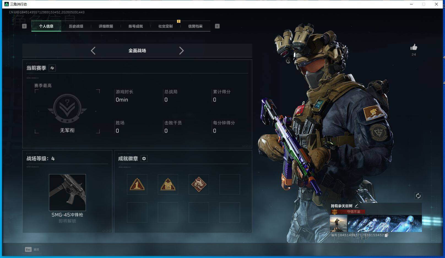Open the 信誉档案 tab
The height and width of the screenshot is (258, 445).
click(x=195, y=26)
